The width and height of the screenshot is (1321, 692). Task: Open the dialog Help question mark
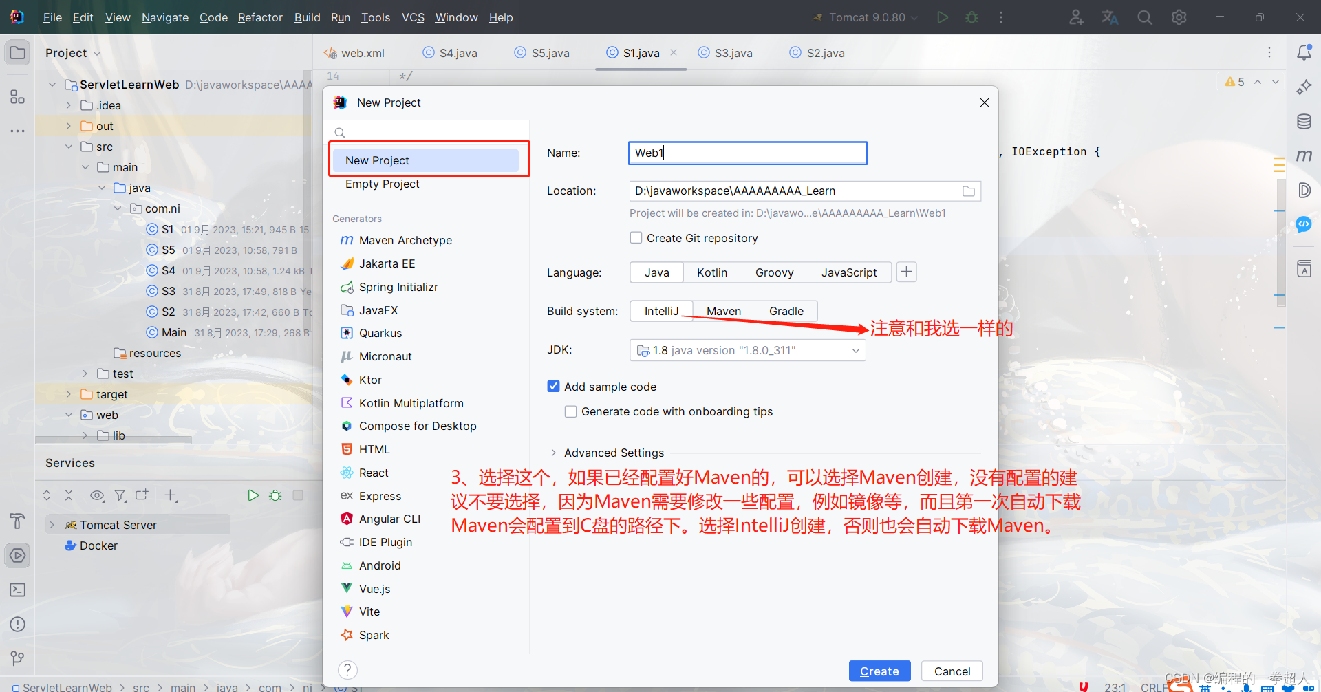(347, 670)
